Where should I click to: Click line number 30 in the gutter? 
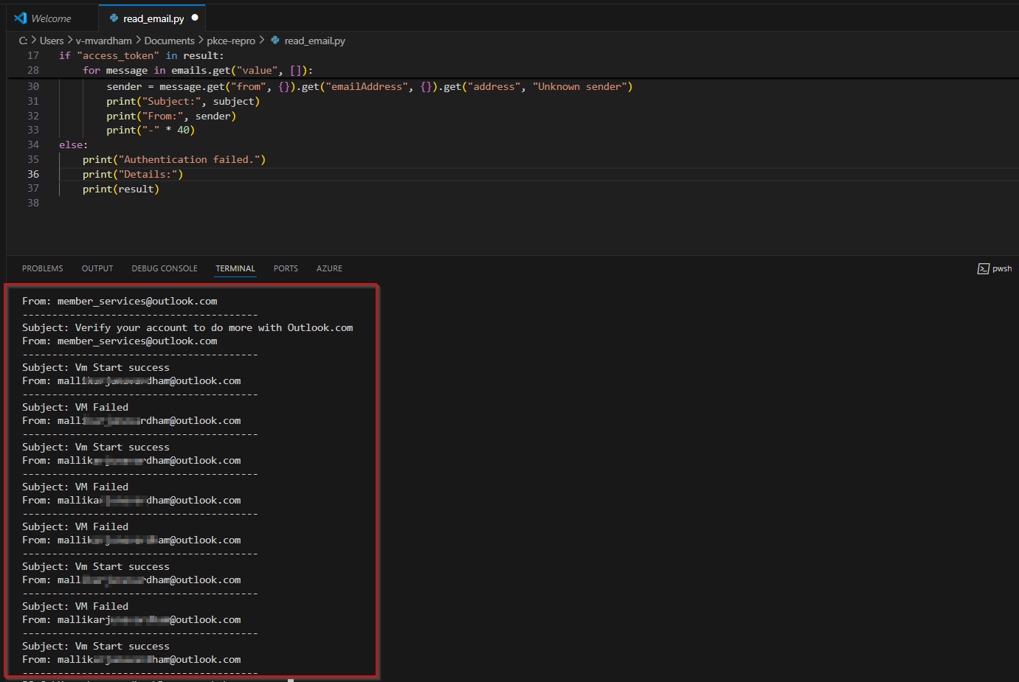pos(33,86)
